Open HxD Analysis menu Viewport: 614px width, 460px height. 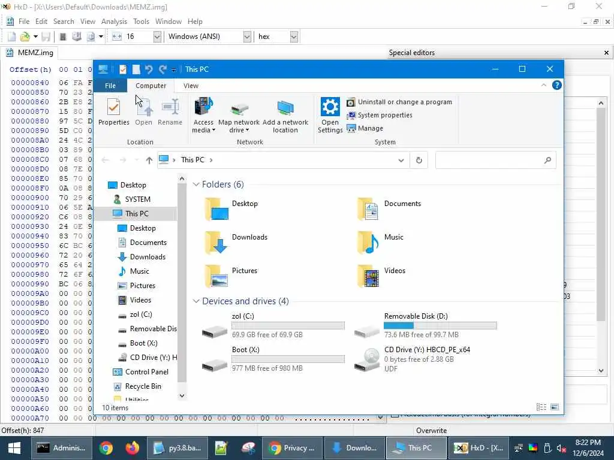click(114, 22)
